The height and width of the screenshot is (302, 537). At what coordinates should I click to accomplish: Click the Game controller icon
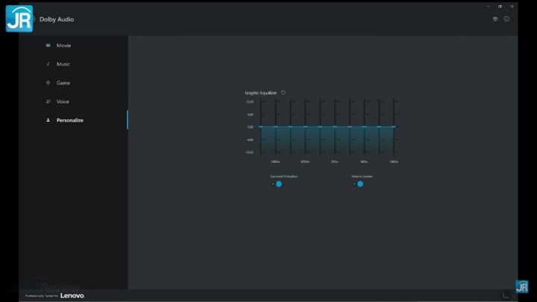click(48, 83)
